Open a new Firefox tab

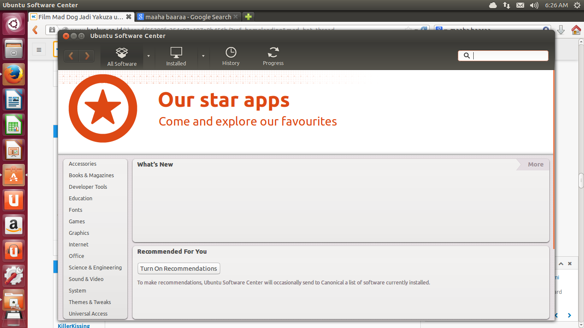248,17
